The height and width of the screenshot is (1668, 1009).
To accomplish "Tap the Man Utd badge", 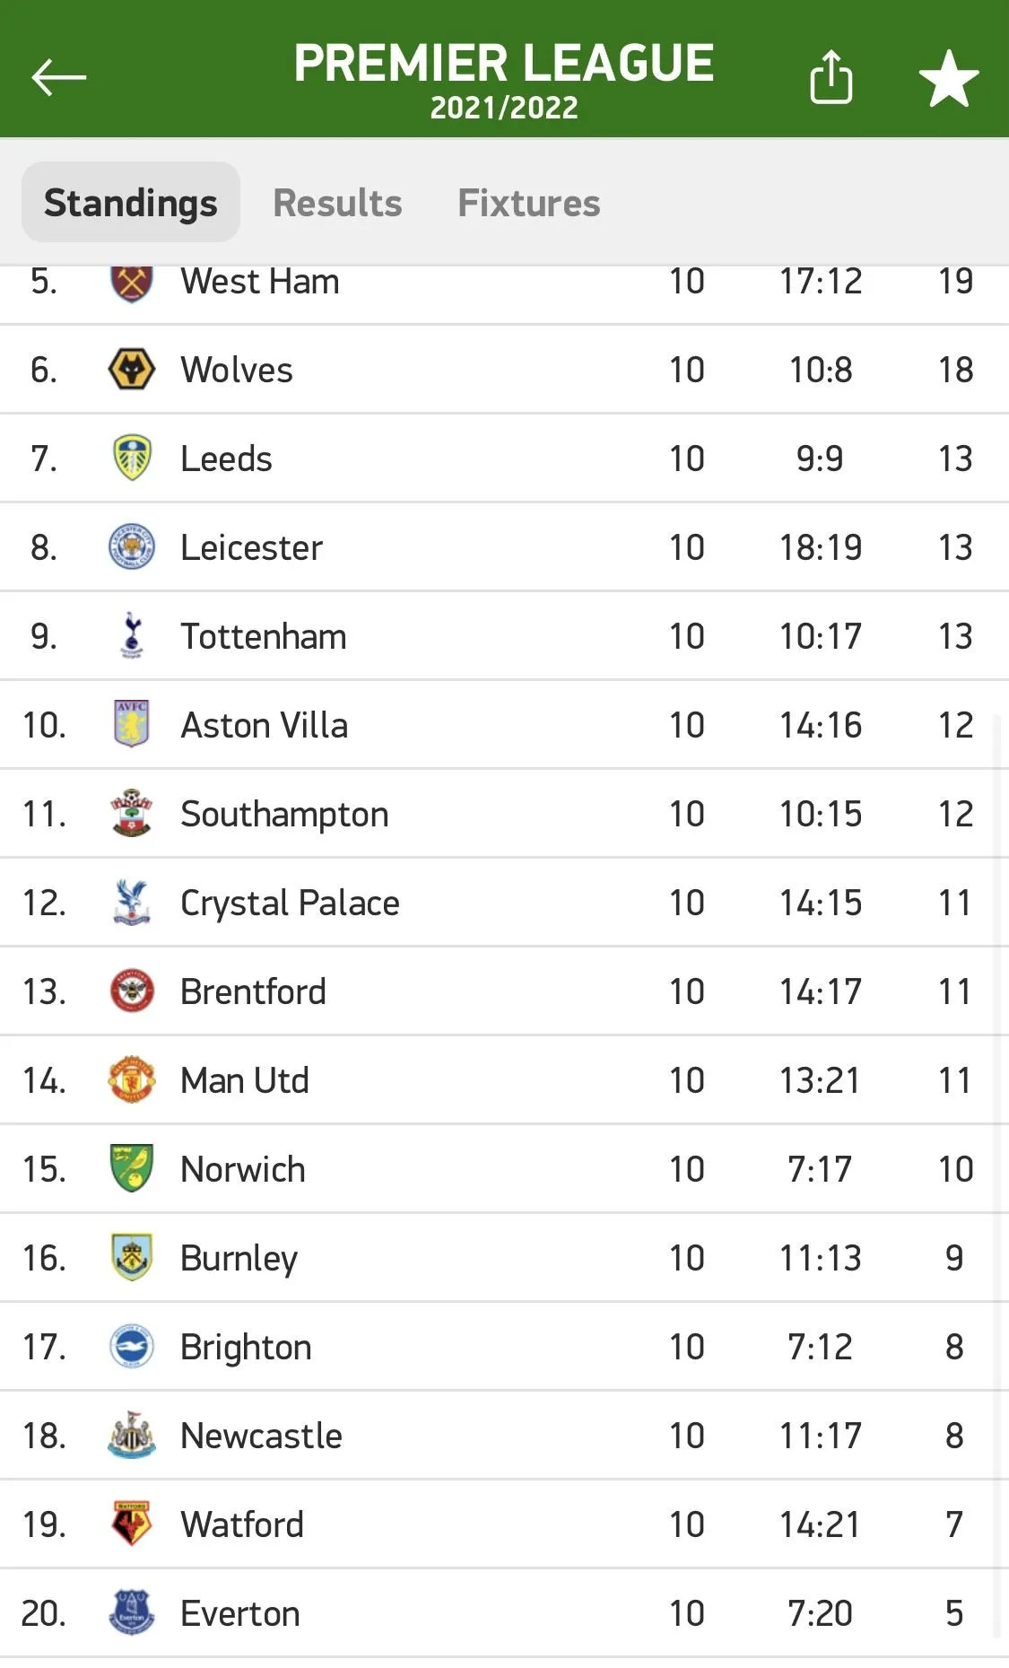I will (132, 1079).
